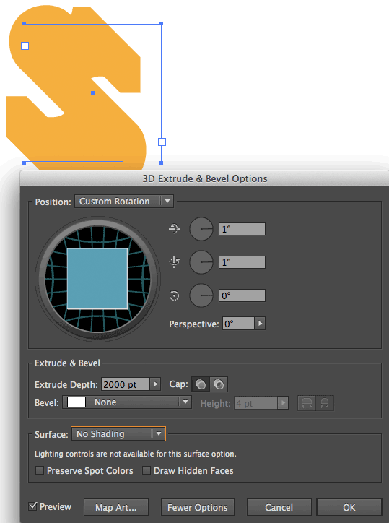
Task: Click the center point of selected shape
Action: (92, 92)
